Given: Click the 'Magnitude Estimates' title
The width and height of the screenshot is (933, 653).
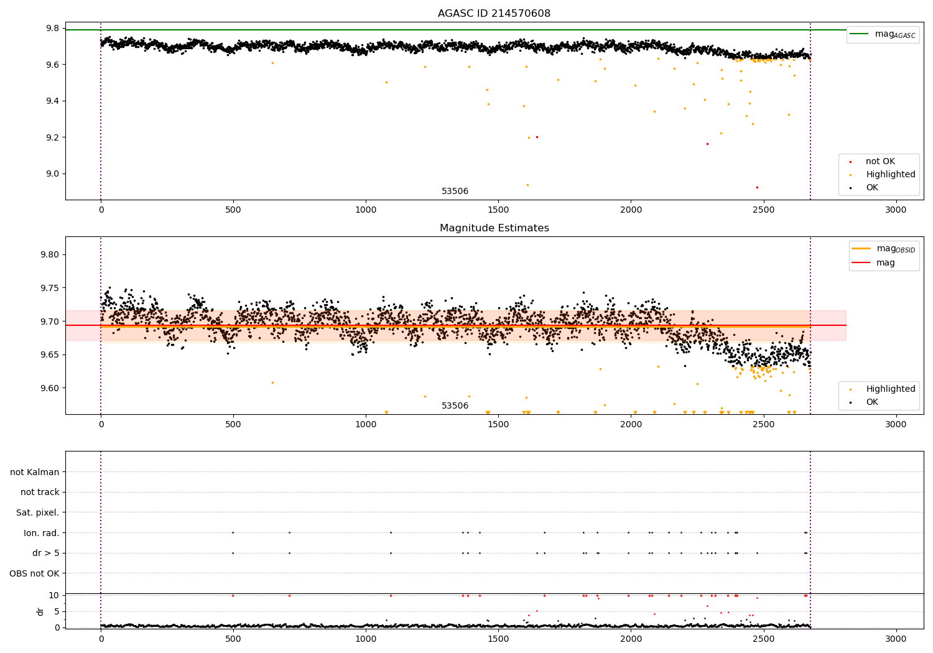Looking at the screenshot, I should point(494,228).
